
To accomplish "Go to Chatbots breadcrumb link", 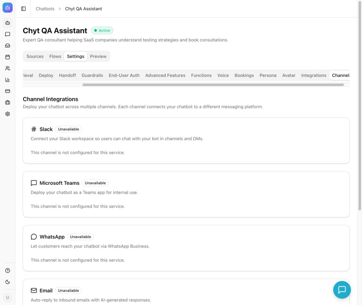I will click(x=45, y=9).
